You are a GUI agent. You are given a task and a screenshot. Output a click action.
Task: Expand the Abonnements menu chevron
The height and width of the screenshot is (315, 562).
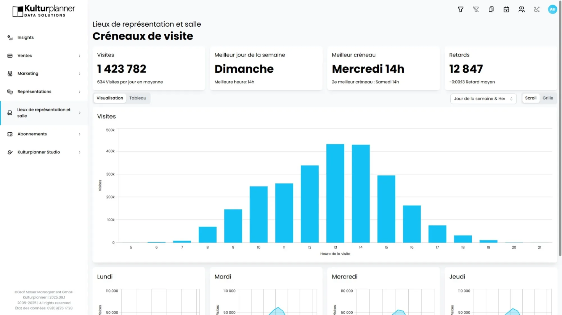[x=80, y=134]
